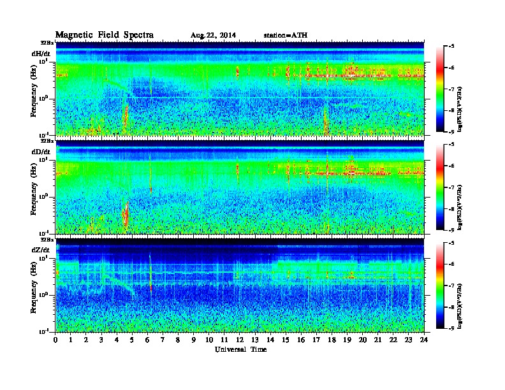The height and width of the screenshot is (390, 505).
Task: Click the '-6' value on dZ/dt color scale
Action: coord(451,264)
